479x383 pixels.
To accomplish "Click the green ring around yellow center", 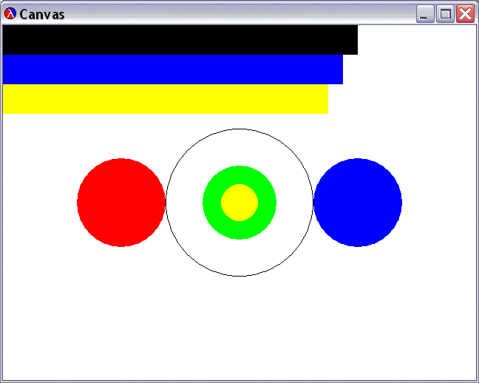I will click(x=211, y=203).
